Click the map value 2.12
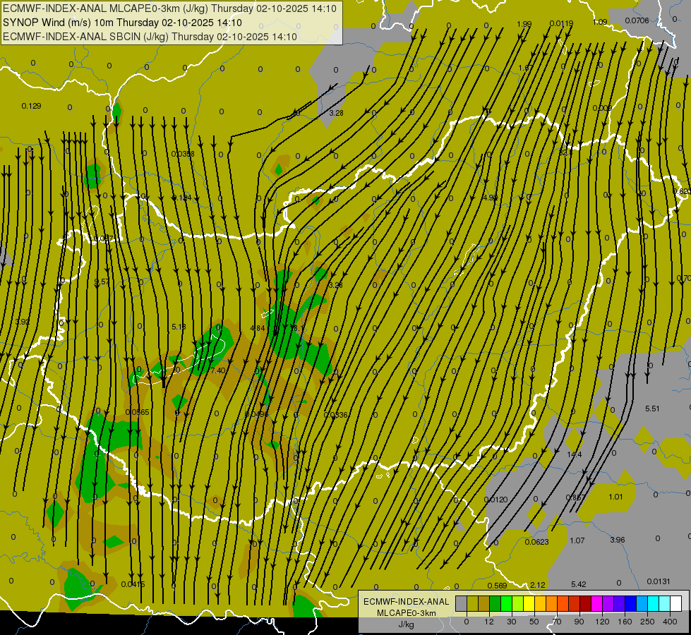 click(538, 585)
